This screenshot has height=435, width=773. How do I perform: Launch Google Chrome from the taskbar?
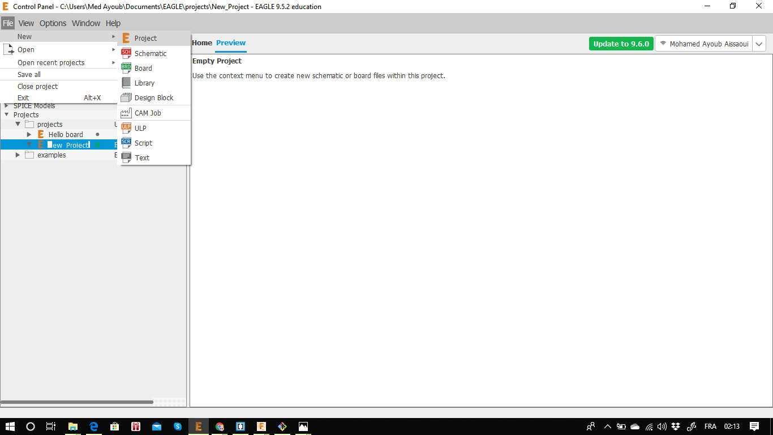pyautogui.click(x=220, y=427)
